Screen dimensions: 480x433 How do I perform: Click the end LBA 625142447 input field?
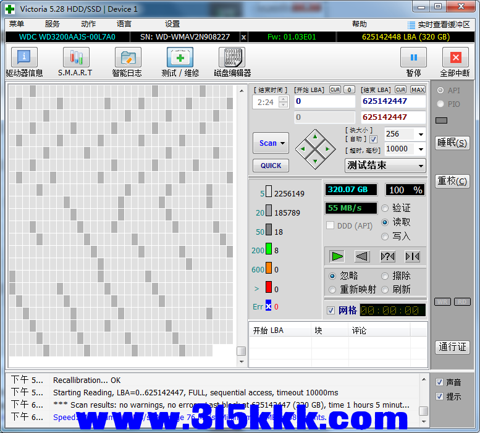click(393, 101)
